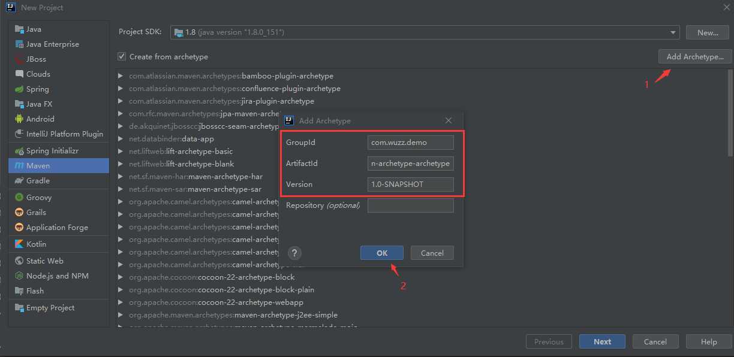Select the Node.js and NPM icon
The image size is (734, 357).
(x=19, y=276)
